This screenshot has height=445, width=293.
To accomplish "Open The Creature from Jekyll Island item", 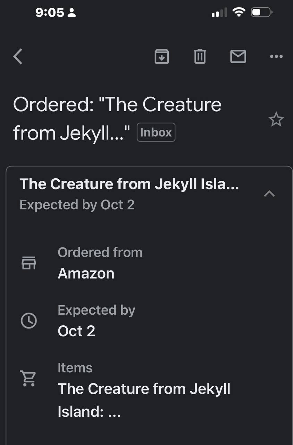I will pyautogui.click(x=144, y=400).
